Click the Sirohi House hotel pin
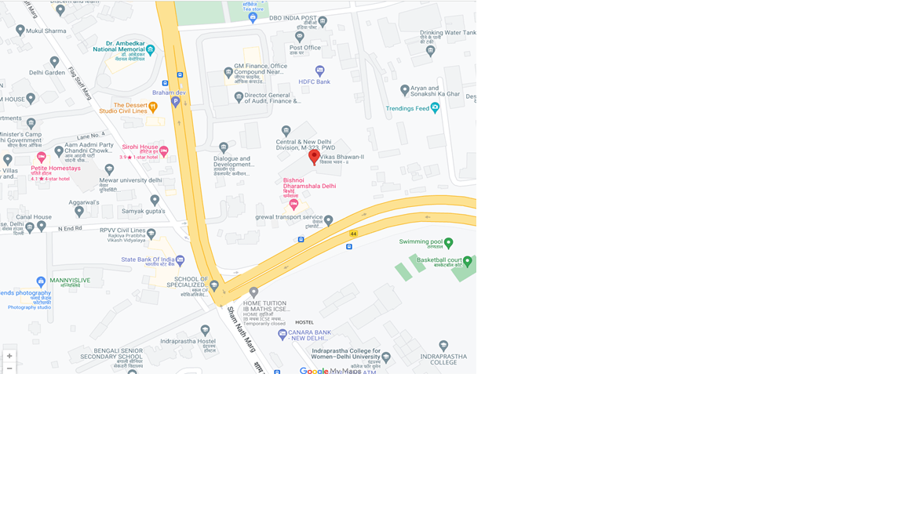The image size is (904, 508). click(x=164, y=151)
